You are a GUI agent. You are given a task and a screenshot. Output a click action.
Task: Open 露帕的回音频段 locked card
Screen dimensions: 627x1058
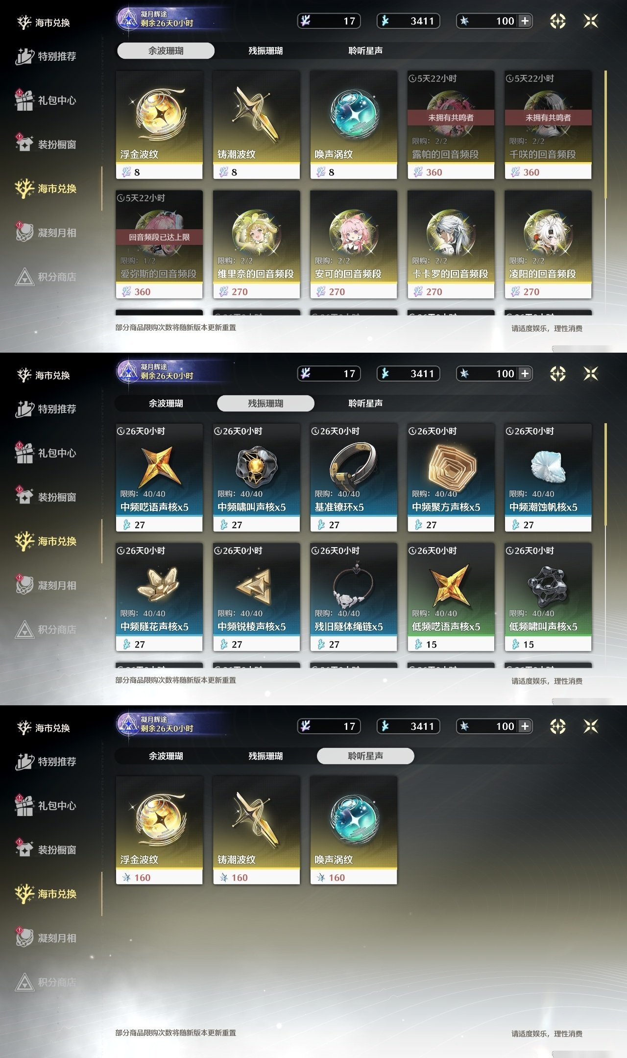tap(451, 125)
